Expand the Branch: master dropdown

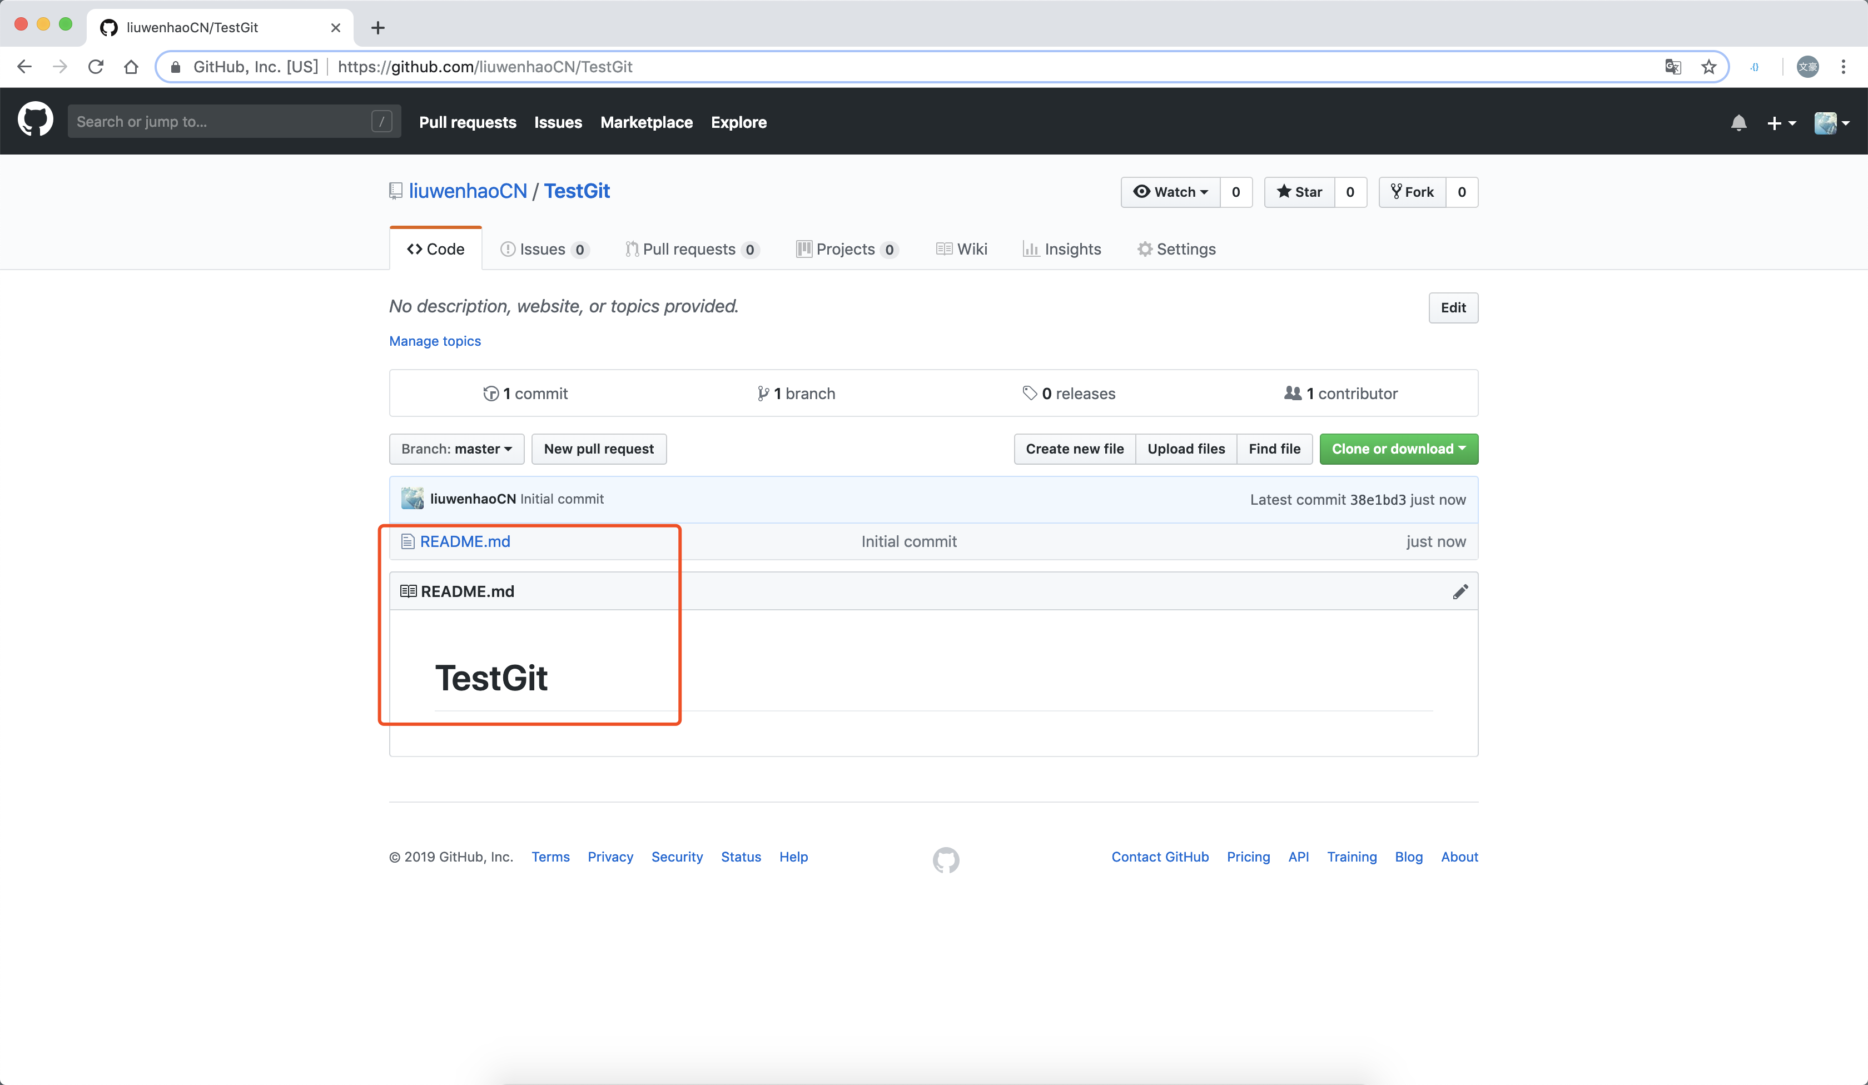click(x=456, y=449)
